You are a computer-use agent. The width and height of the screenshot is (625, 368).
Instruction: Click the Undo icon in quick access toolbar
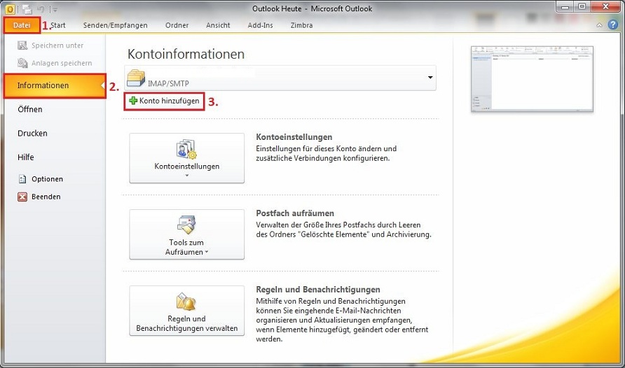(41, 9)
